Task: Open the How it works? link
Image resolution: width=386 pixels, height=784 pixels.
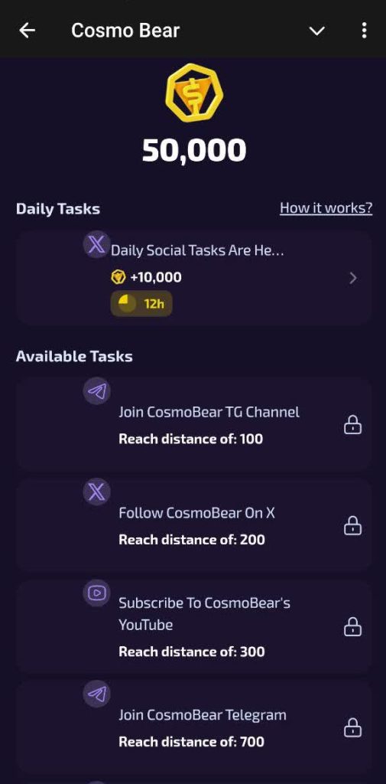Action: click(x=326, y=208)
